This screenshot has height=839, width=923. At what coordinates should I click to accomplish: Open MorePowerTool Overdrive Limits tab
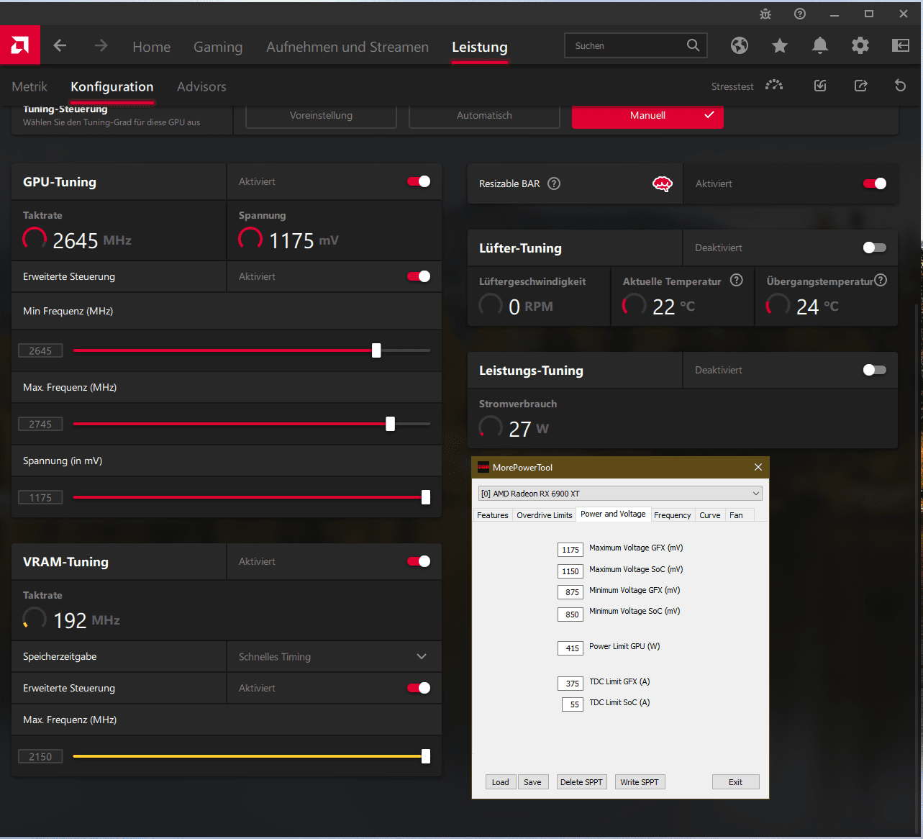point(545,515)
